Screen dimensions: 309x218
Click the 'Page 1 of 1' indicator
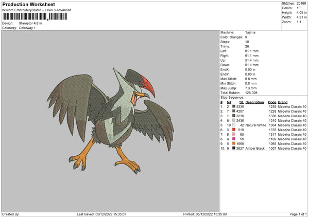pos(298,214)
